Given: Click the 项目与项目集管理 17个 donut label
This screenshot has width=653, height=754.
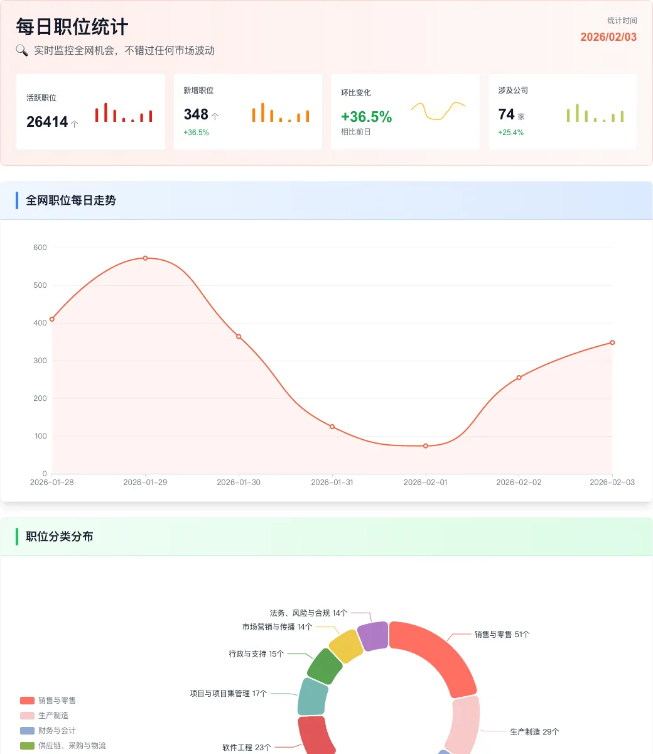Looking at the screenshot, I should point(229,694).
